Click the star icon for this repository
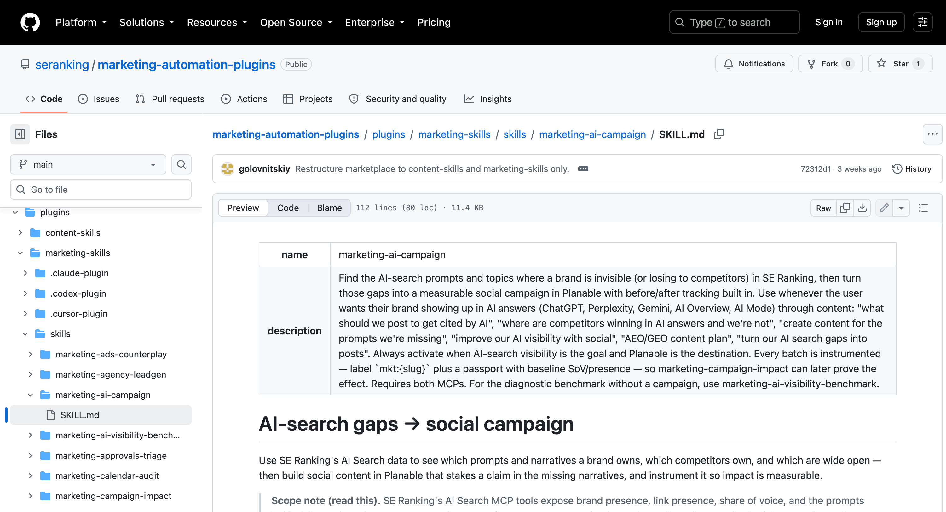Image resolution: width=946 pixels, height=512 pixels. 881,64
